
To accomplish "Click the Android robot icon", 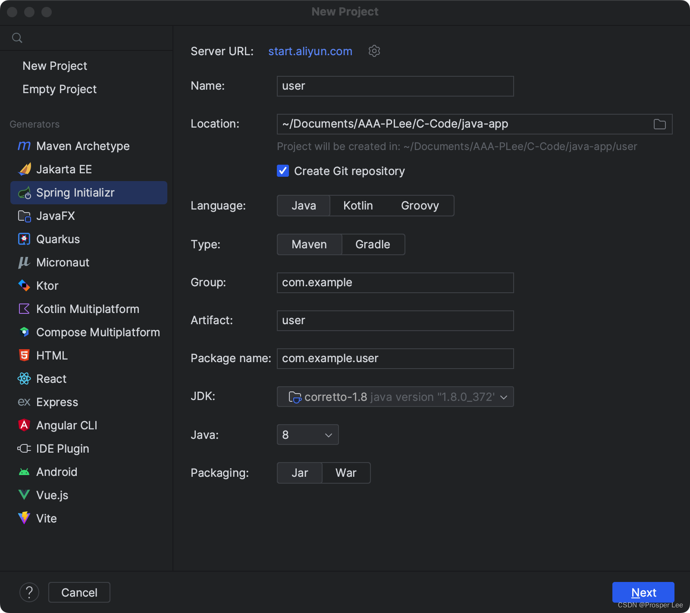I will pyautogui.click(x=24, y=472).
